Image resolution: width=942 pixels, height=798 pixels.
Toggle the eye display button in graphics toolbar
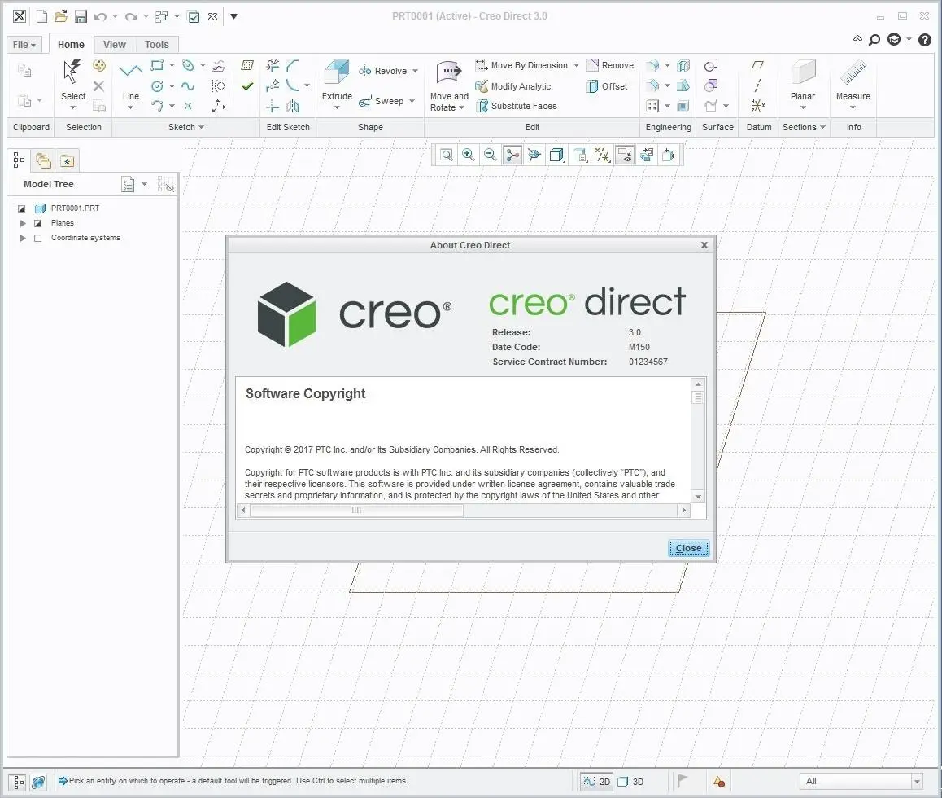[625, 156]
